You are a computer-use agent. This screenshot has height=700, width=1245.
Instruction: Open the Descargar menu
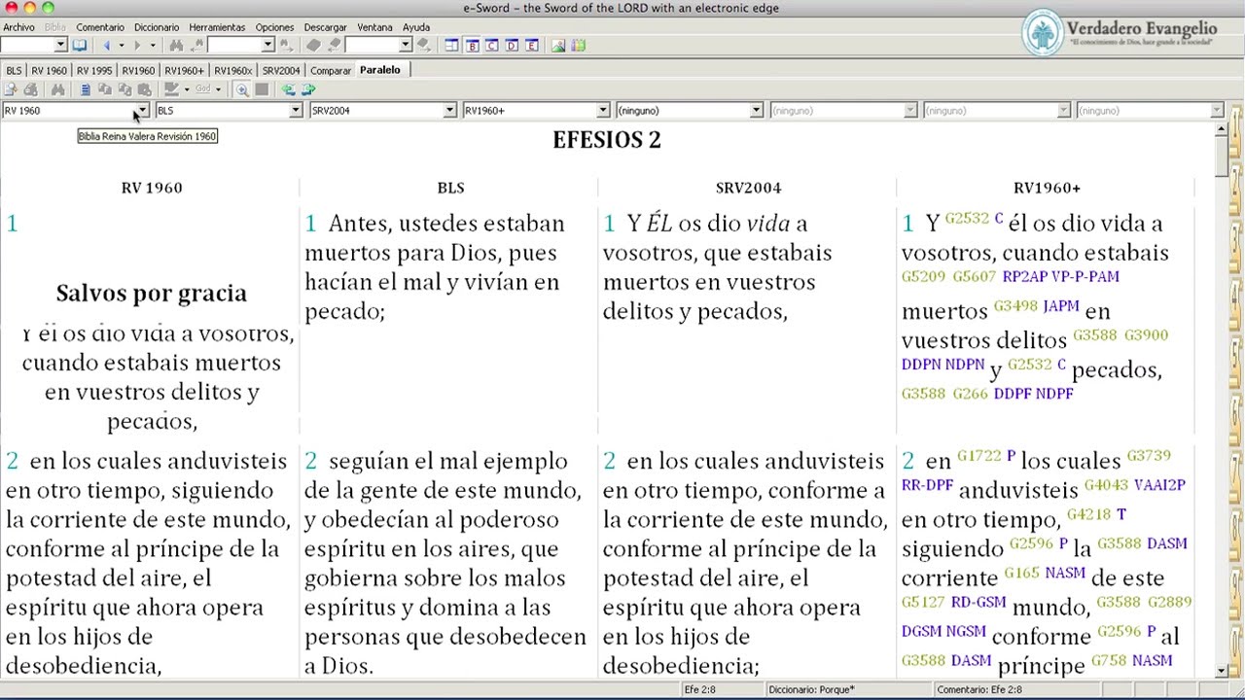click(326, 27)
